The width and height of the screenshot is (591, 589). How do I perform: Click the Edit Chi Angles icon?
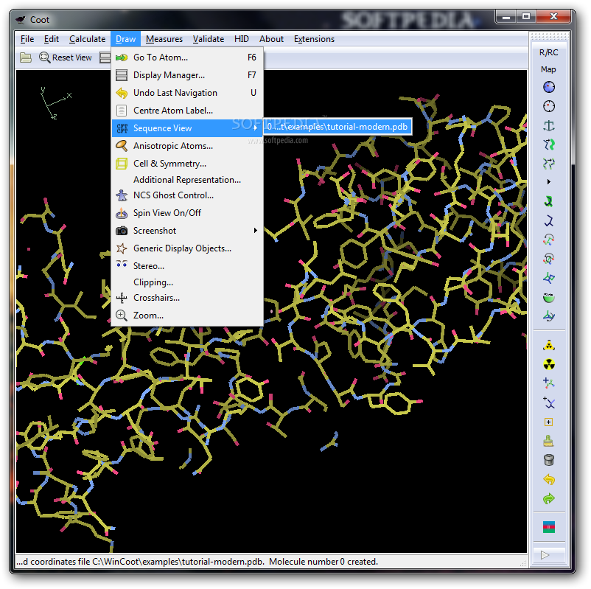click(x=549, y=240)
